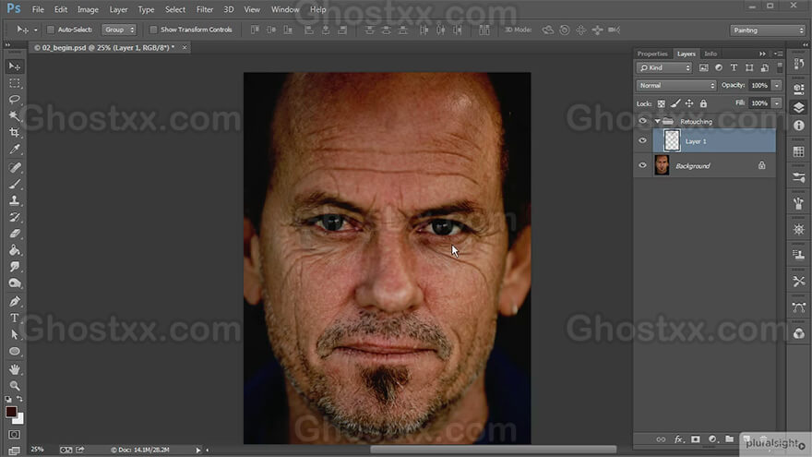The height and width of the screenshot is (457, 812).
Task: Enable the Auto-Select checkbox
Action: pyautogui.click(x=50, y=30)
